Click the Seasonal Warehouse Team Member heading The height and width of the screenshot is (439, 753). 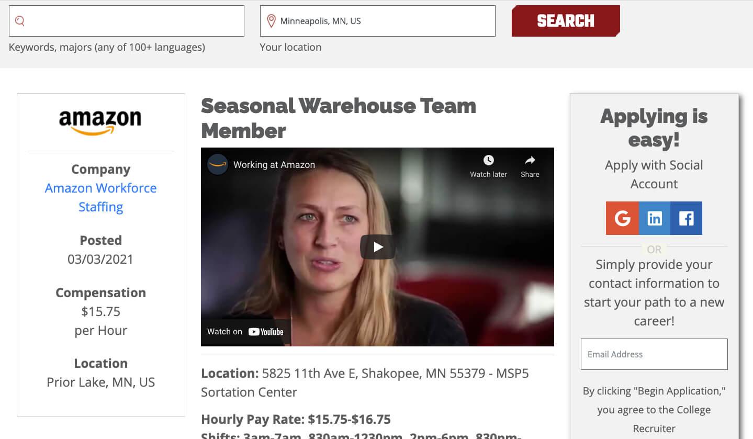pos(339,118)
